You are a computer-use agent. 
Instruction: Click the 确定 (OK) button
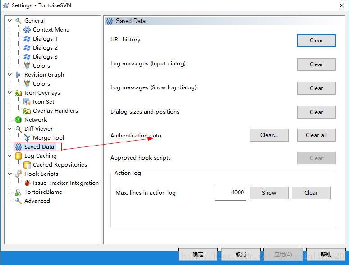click(x=197, y=254)
